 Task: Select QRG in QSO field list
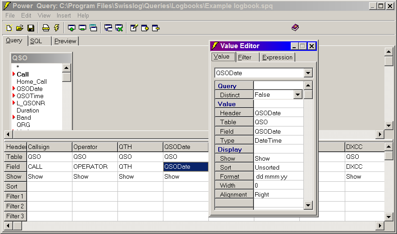click(23, 125)
